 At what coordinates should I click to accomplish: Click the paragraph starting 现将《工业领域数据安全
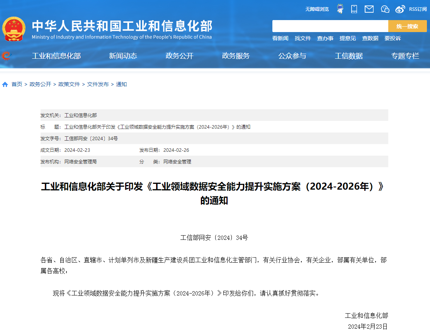pos(187,294)
